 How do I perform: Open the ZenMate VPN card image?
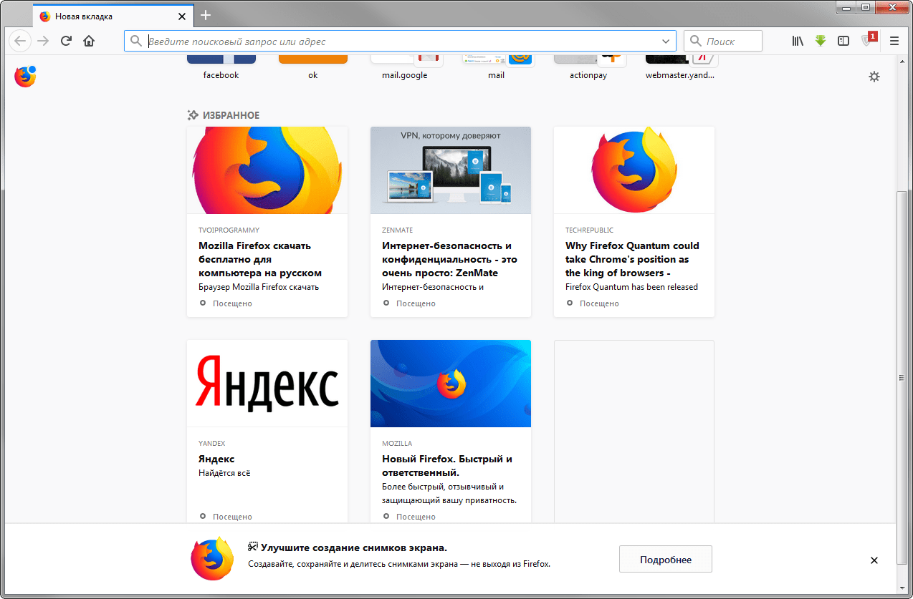451,170
